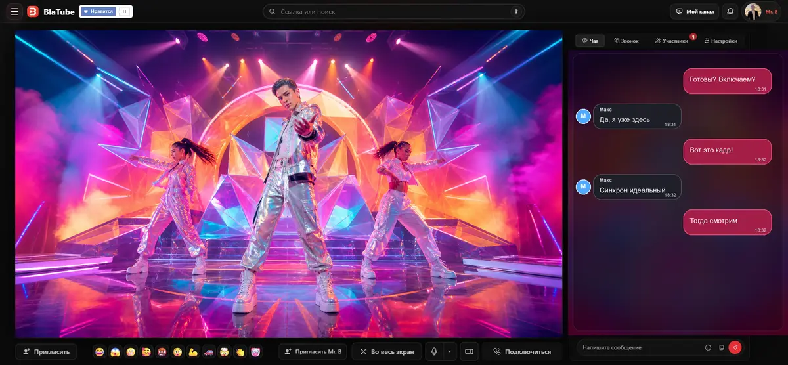Send message with red arrow button
The height and width of the screenshot is (365, 788).
pyautogui.click(x=735, y=347)
